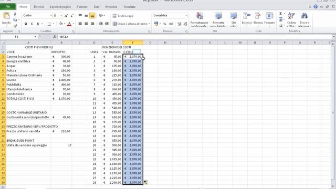Open Ordina e filtra menu
Viewport: 336px width, 189px height.
tap(291, 20)
